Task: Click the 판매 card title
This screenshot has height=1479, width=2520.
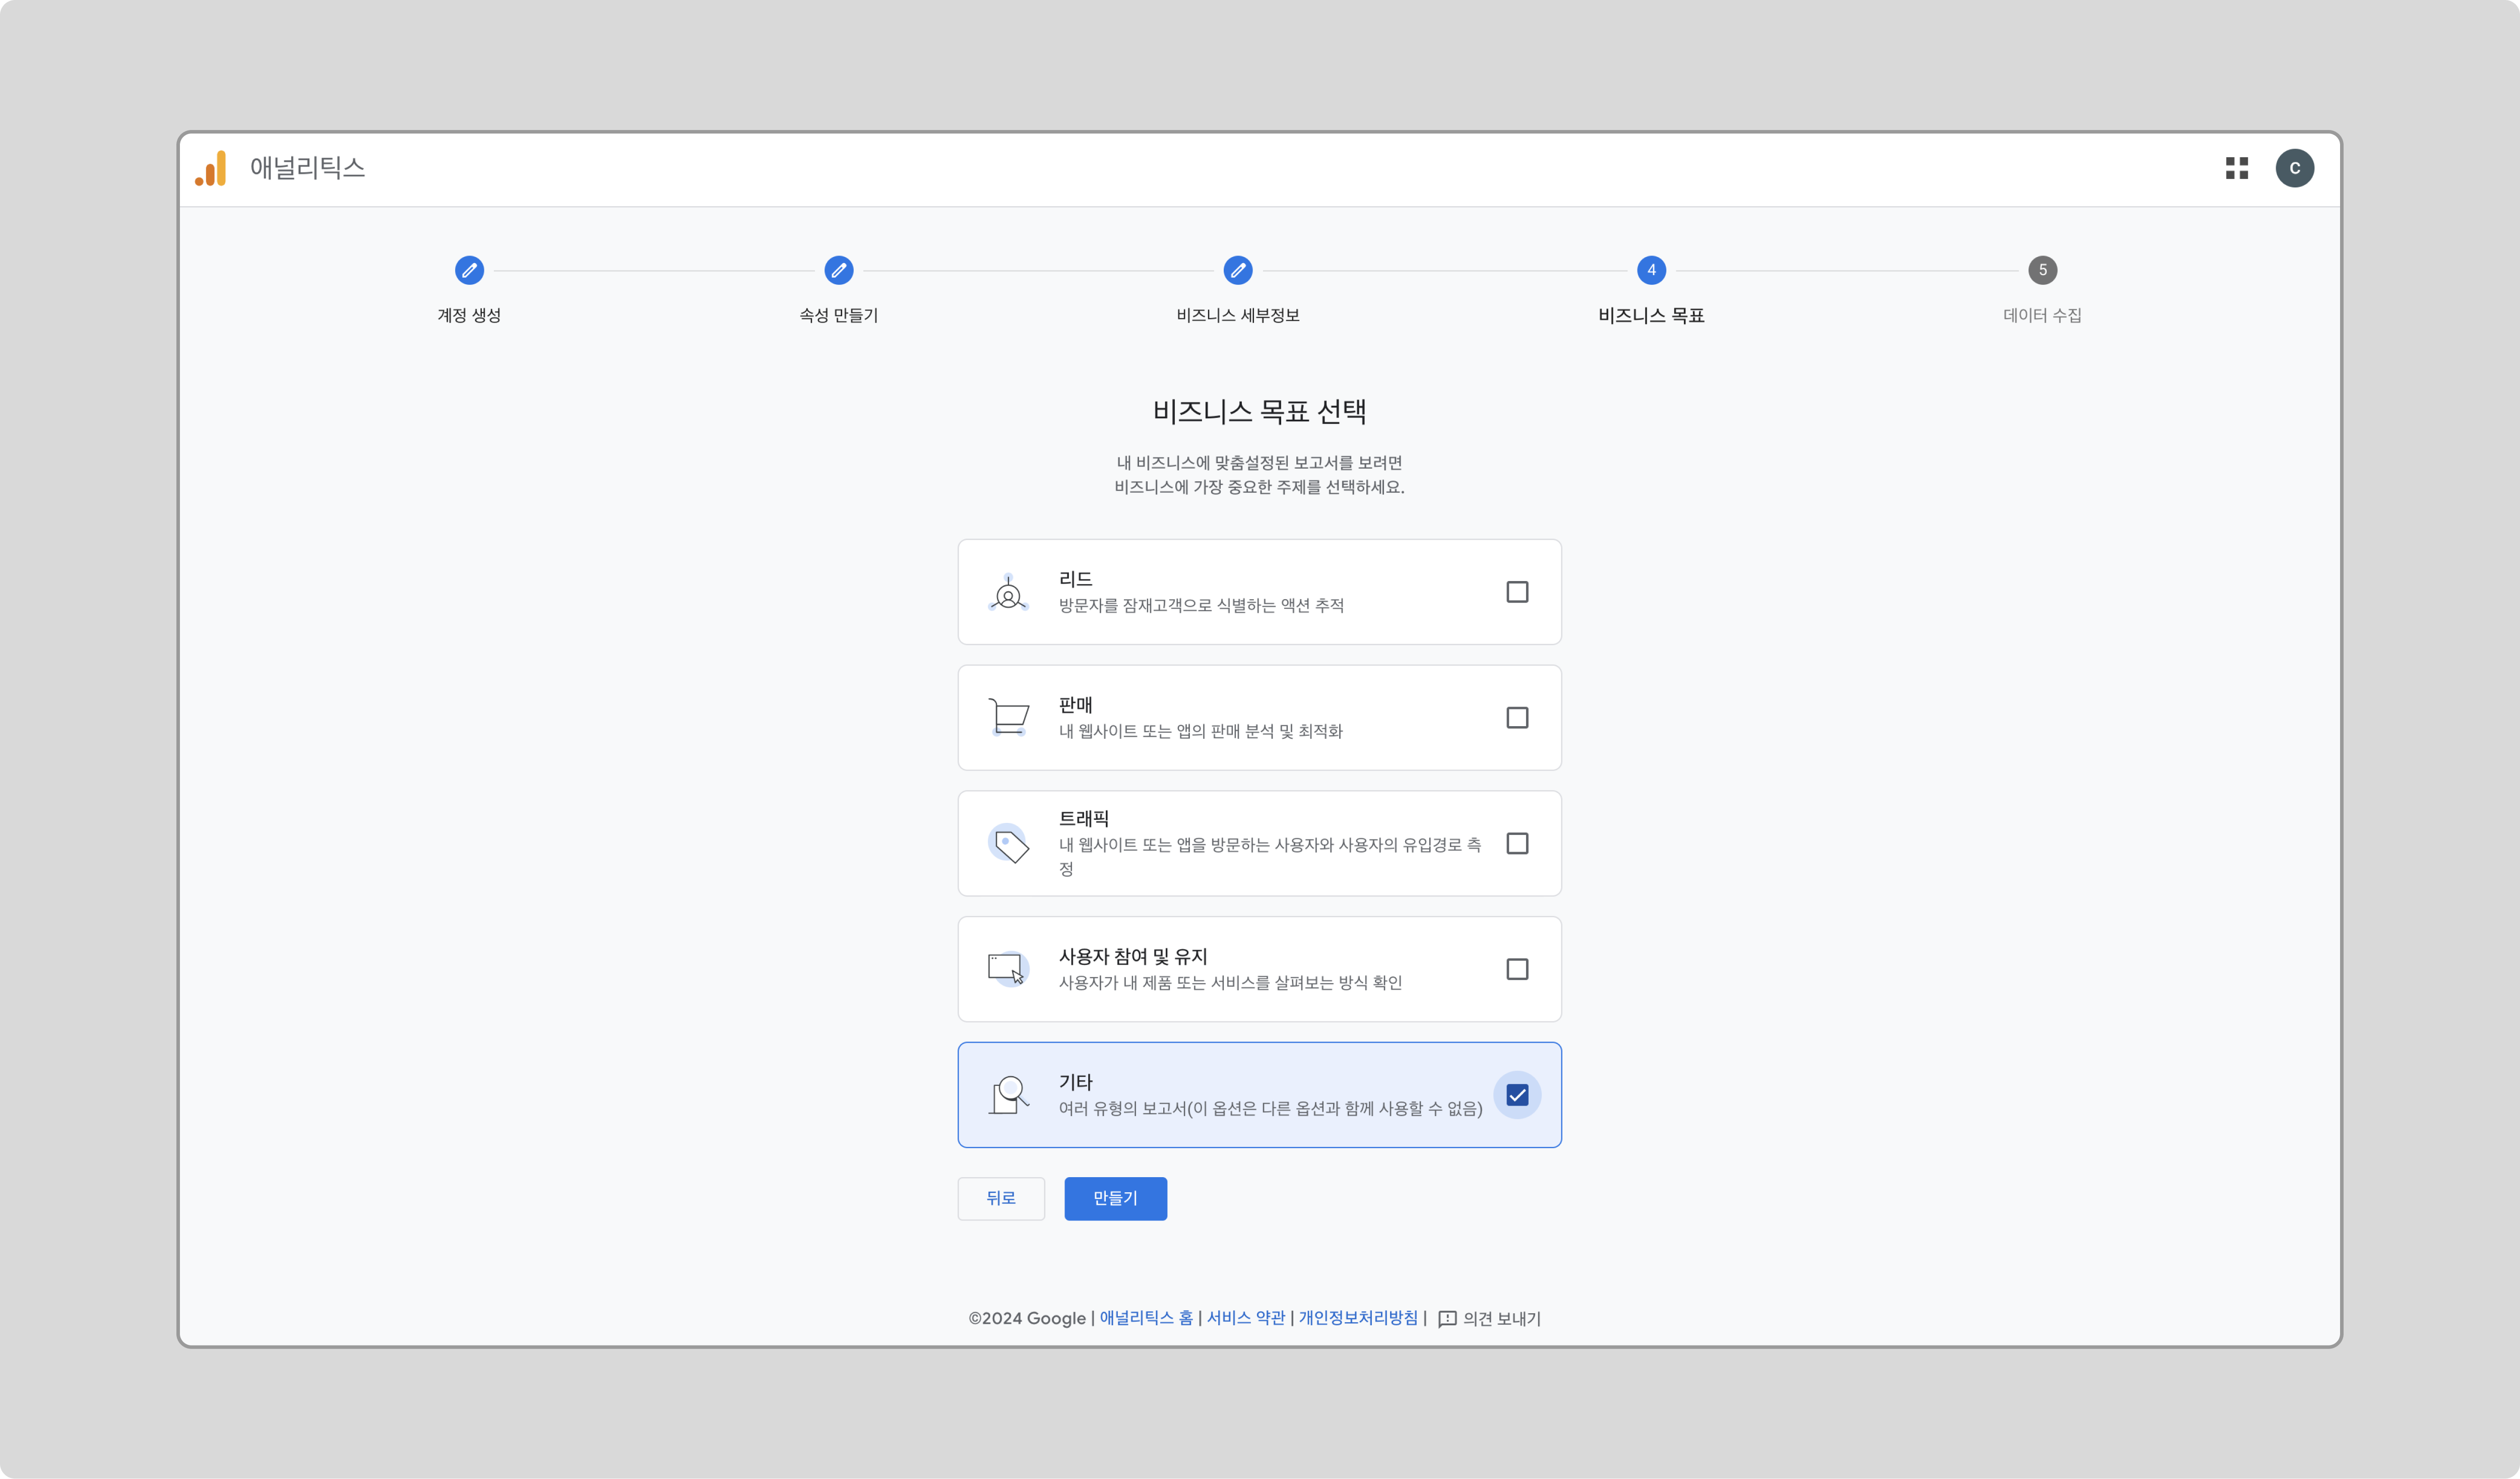Action: click(x=1076, y=705)
